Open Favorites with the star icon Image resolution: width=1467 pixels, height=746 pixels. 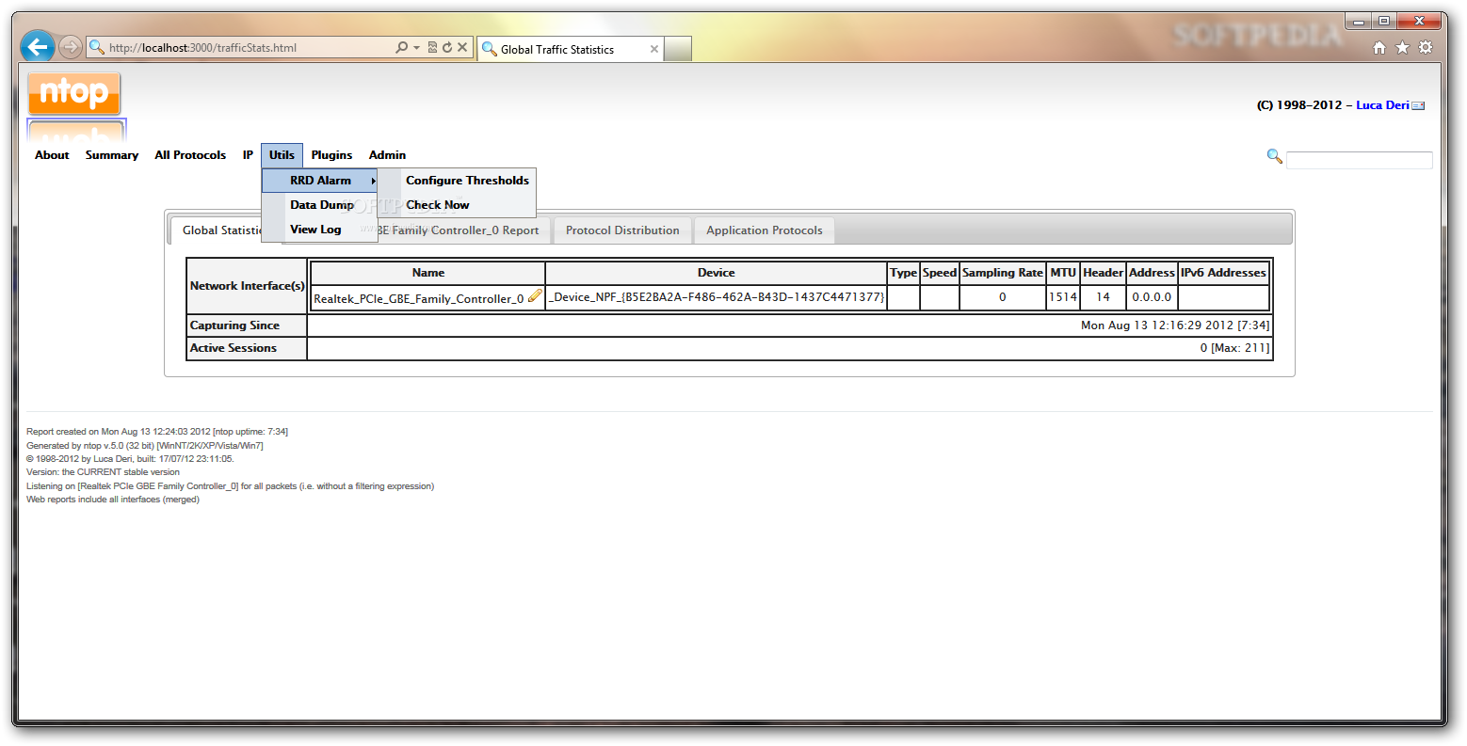(x=1402, y=48)
